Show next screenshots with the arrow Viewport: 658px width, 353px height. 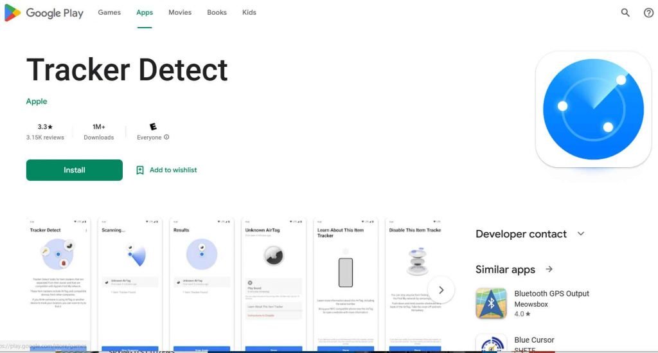click(x=441, y=289)
